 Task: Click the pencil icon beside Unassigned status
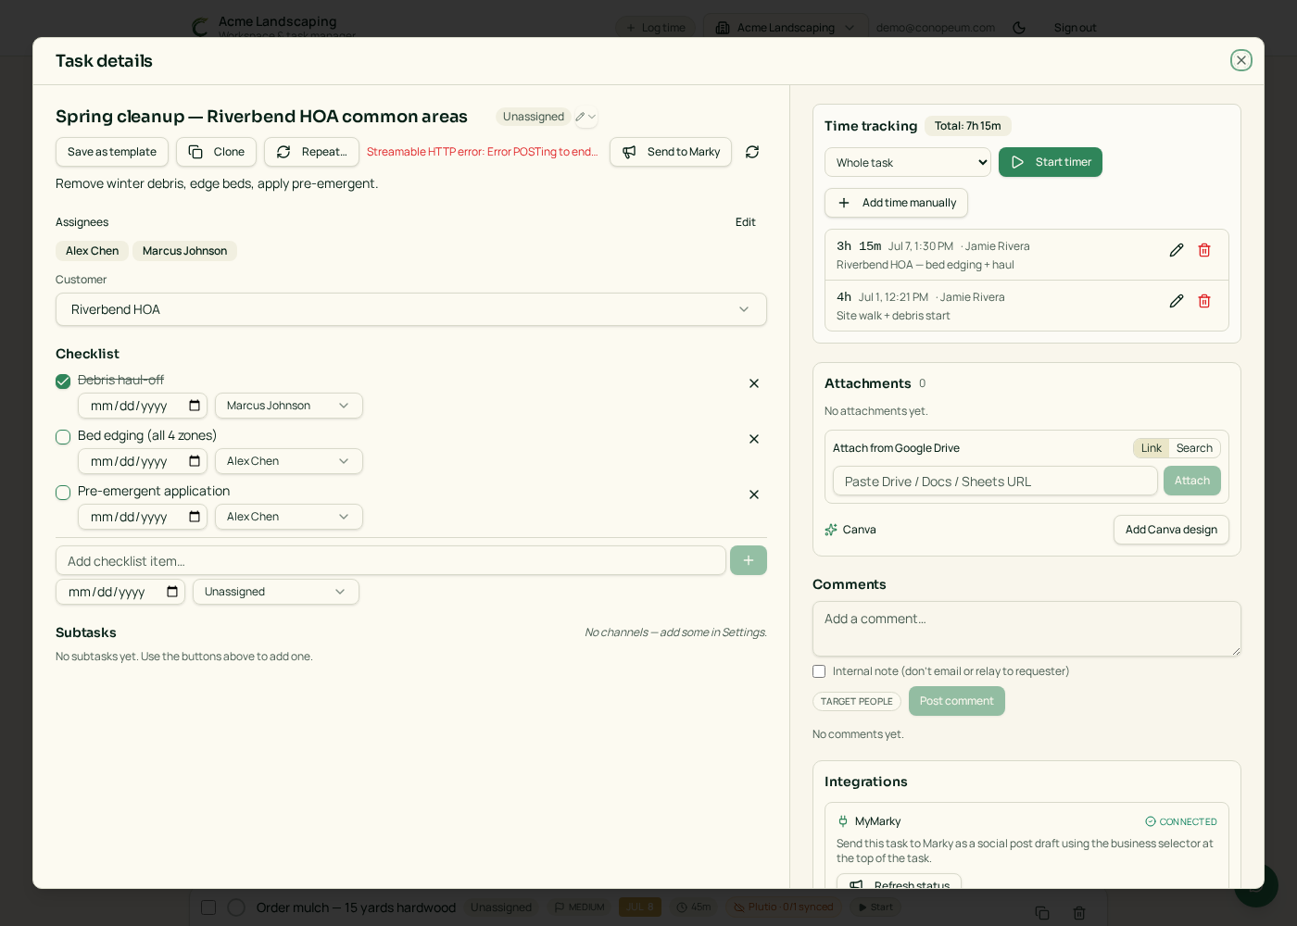coord(580,117)
